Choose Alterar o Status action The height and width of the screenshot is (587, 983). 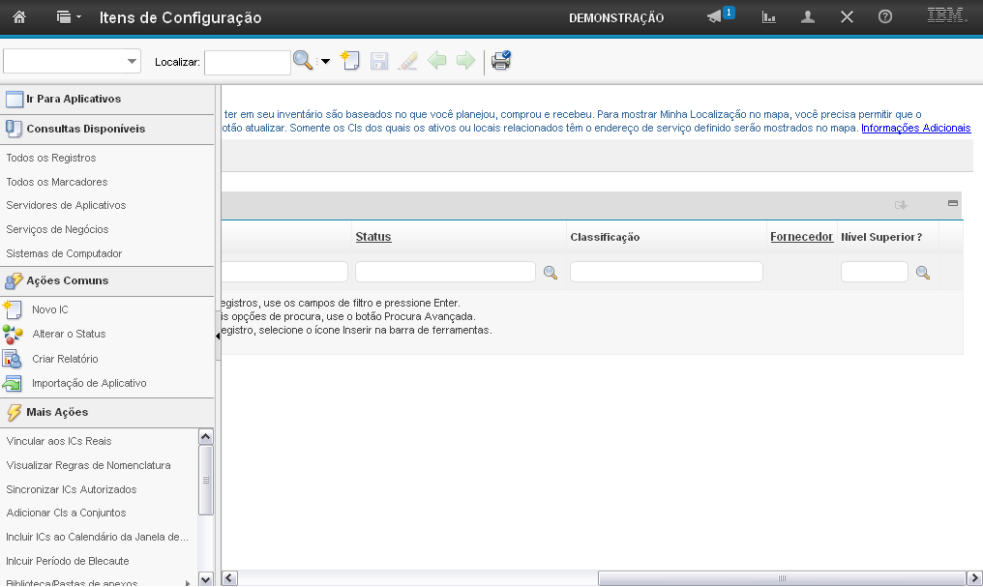[x=69, y=334]
